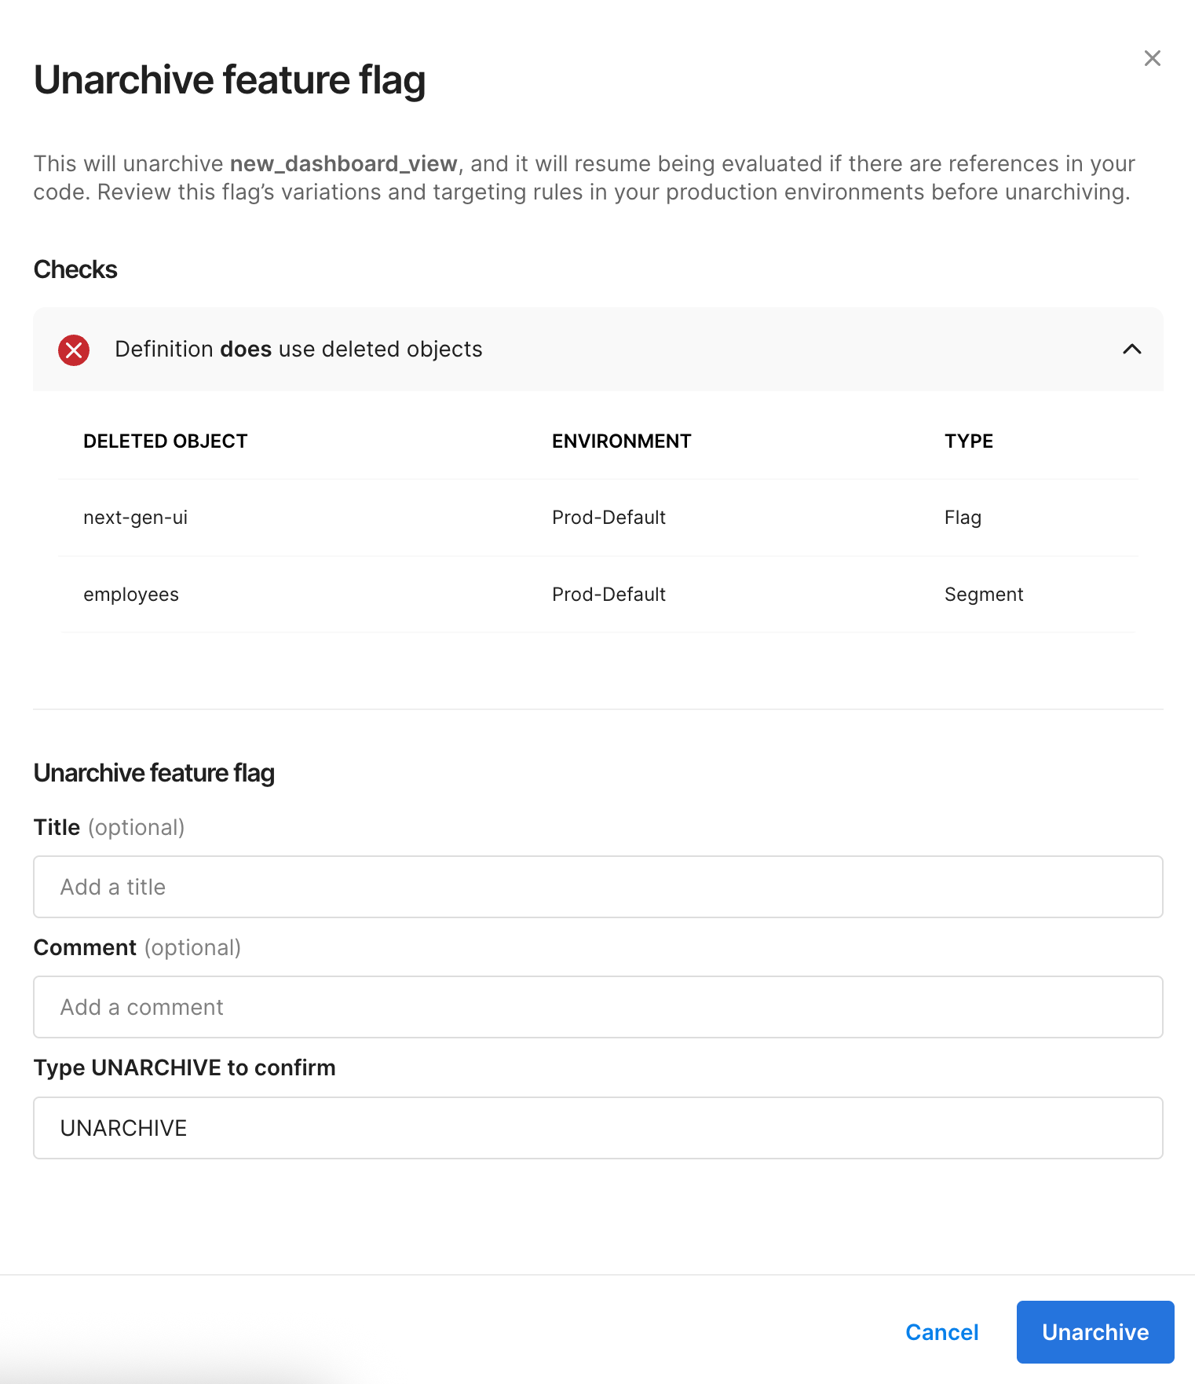
Task: Focus the Add a title input field
Action: pyautogui.click(x=597, y=887)
